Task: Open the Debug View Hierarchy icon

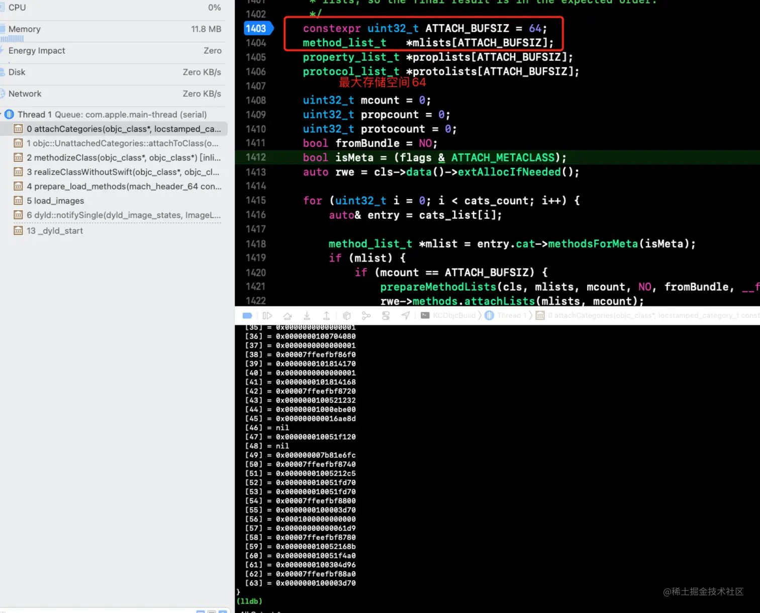Action: coord(346,316)
